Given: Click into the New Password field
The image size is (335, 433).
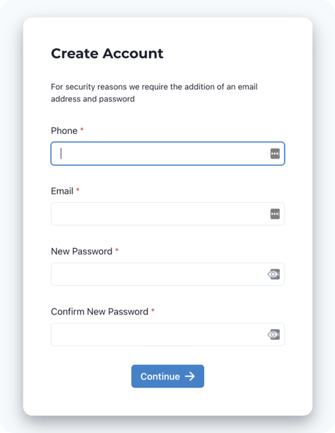Looking at the screenshot, I should (167, 274).
